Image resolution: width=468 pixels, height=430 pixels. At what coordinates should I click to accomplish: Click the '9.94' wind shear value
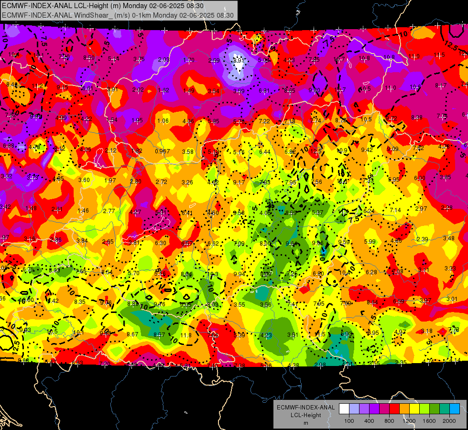point(239,274)
